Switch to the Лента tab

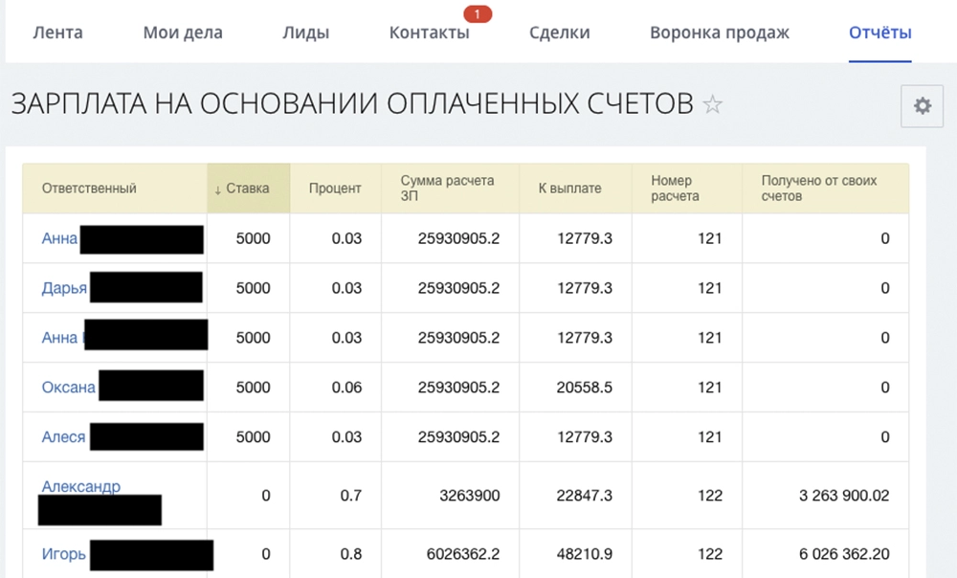[x=58, y=32]
